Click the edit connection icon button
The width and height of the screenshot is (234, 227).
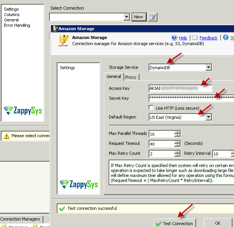click(x=152, y=17)
